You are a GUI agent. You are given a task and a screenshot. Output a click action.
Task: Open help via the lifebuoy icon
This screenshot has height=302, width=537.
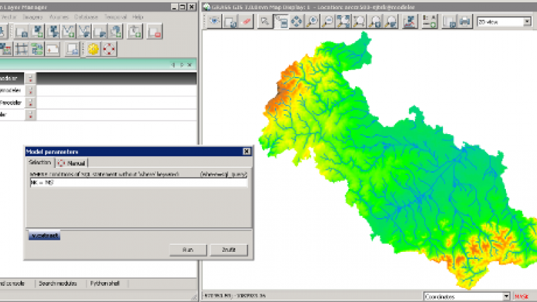coord(110,49)
